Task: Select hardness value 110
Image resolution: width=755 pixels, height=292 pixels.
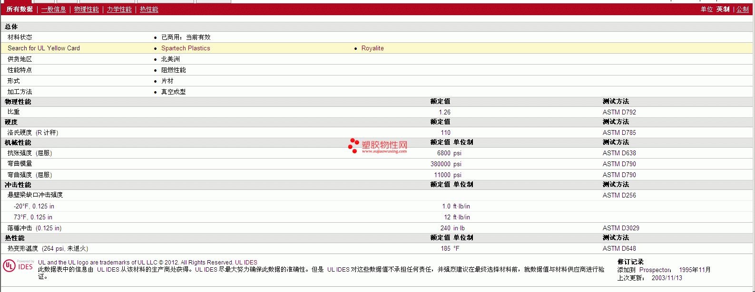Action: click(x=445, y=132)
